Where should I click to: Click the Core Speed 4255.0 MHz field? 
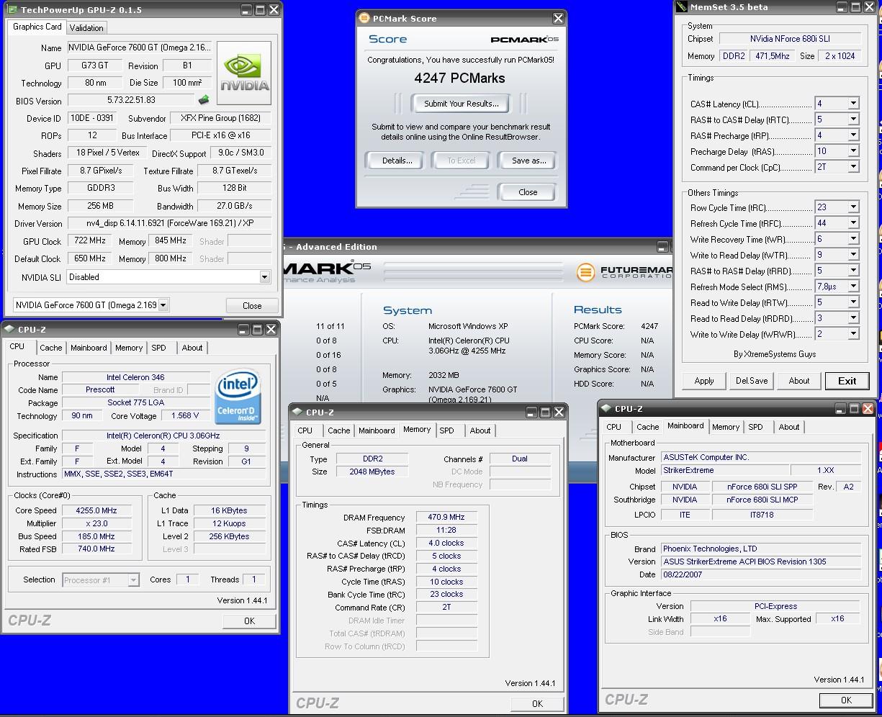pos(96,510)
